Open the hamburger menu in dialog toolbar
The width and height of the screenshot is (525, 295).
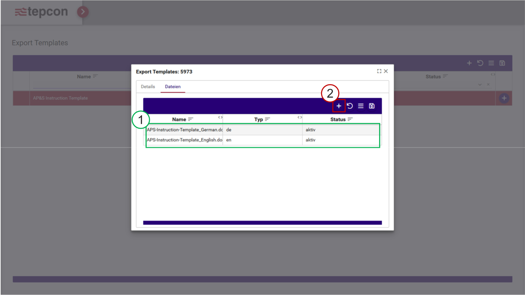[361, 106]
